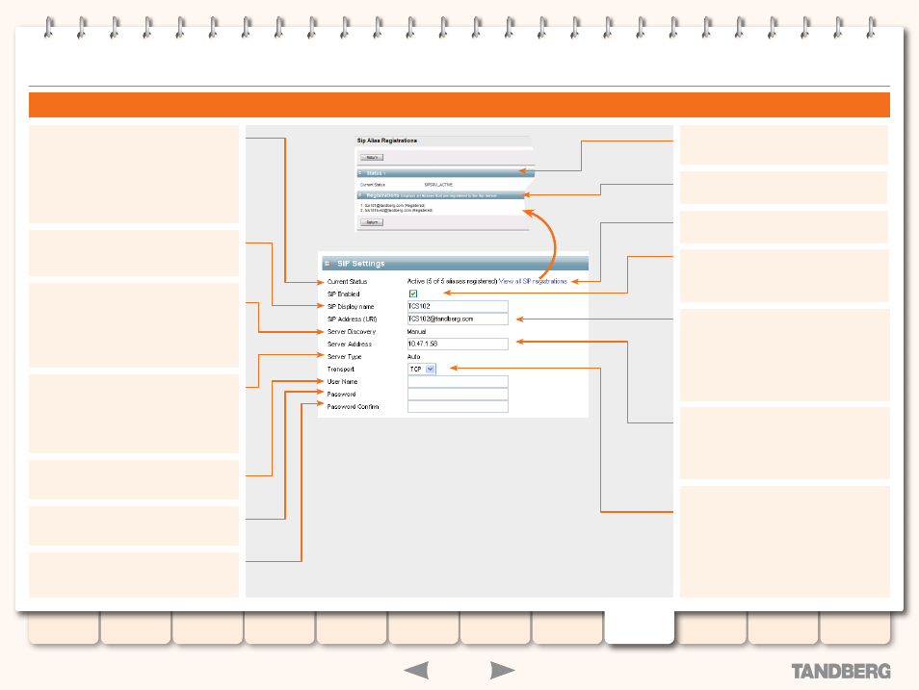Select Active (5 of 5 aliases registered) text
This screenshot has height=690, width=919.
452,281
